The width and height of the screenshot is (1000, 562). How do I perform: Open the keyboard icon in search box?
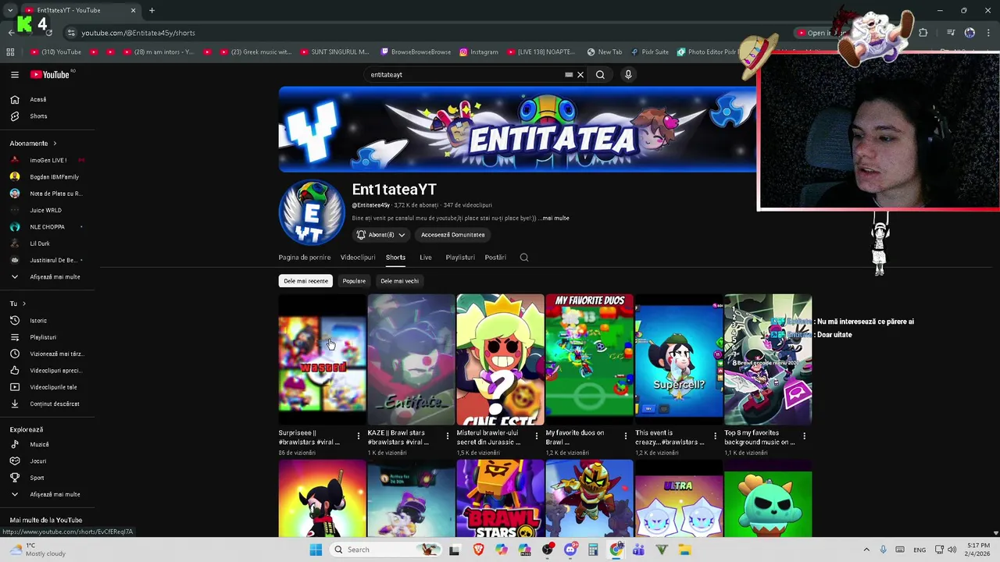[x=569, y=75]
